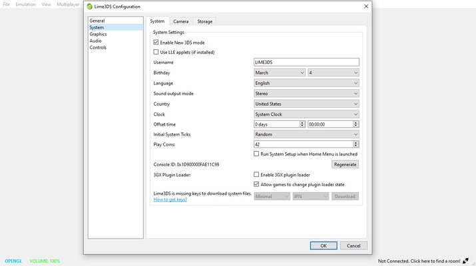
Task: Expand the Sound output mode dropdown
Action: tap(306, 93)
